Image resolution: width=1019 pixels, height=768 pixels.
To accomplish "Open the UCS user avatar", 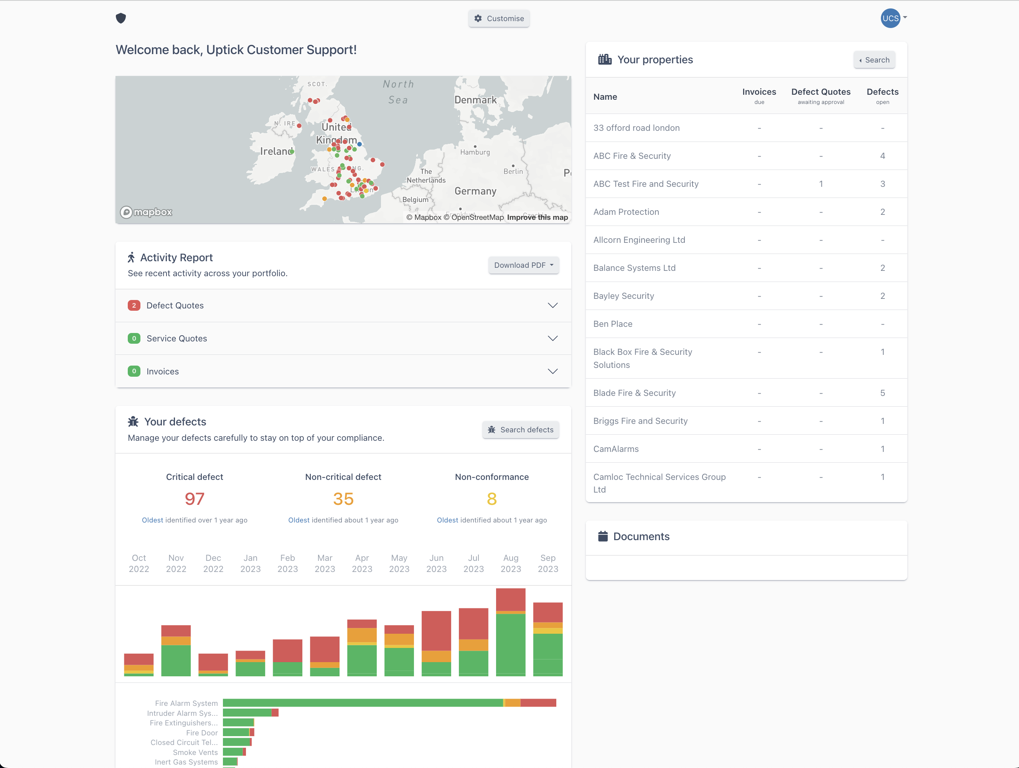I will [890, 18].
